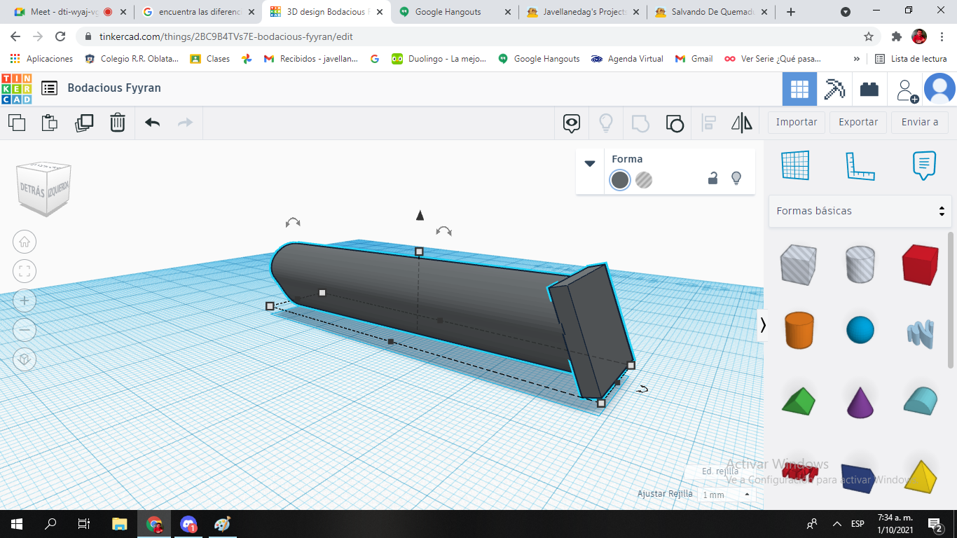
Task: Pick the striped Cylinder hole shape
Action: coord(860,264)
